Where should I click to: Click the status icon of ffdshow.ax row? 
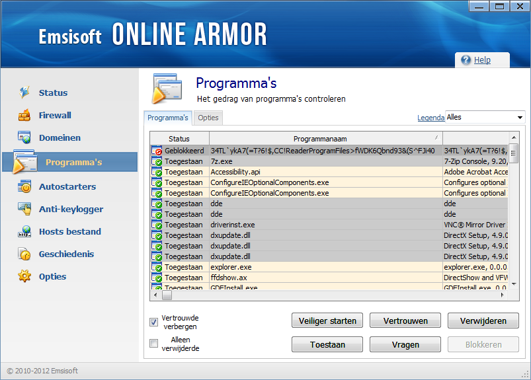(157, 278)
